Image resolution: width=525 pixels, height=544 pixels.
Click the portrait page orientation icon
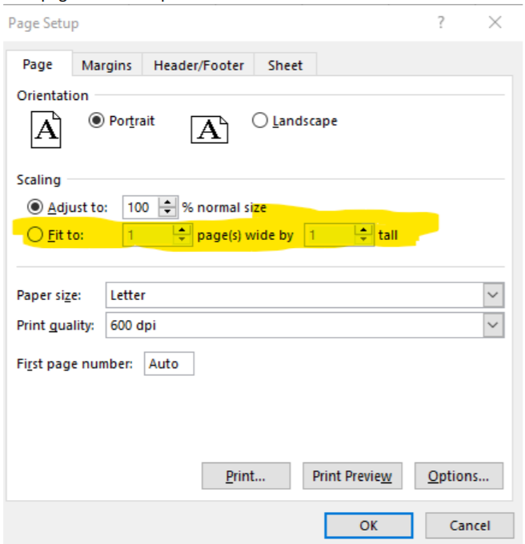click(x=46, y=130)
